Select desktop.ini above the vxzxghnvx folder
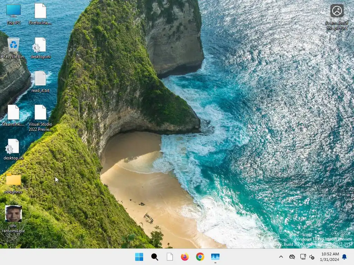The height and width of the screenshot is (265, 354). click(x=13, y=149)
